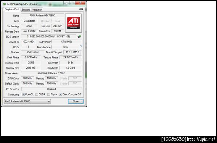Click the Computing label
217x143 pixels.
tap(13, 94)
